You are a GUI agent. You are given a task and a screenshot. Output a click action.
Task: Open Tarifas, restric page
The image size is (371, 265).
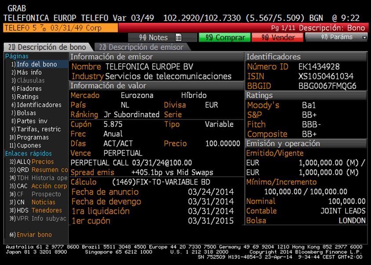click(36, 129)
